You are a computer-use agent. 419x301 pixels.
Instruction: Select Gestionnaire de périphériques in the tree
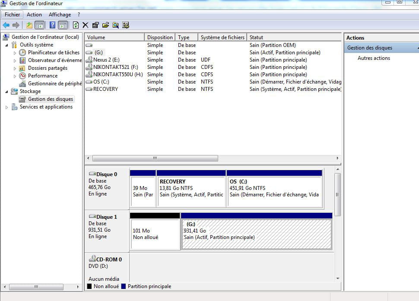(x=54, y=84)
